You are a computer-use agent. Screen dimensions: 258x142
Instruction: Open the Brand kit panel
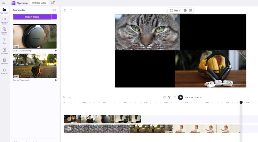[4, 71]
